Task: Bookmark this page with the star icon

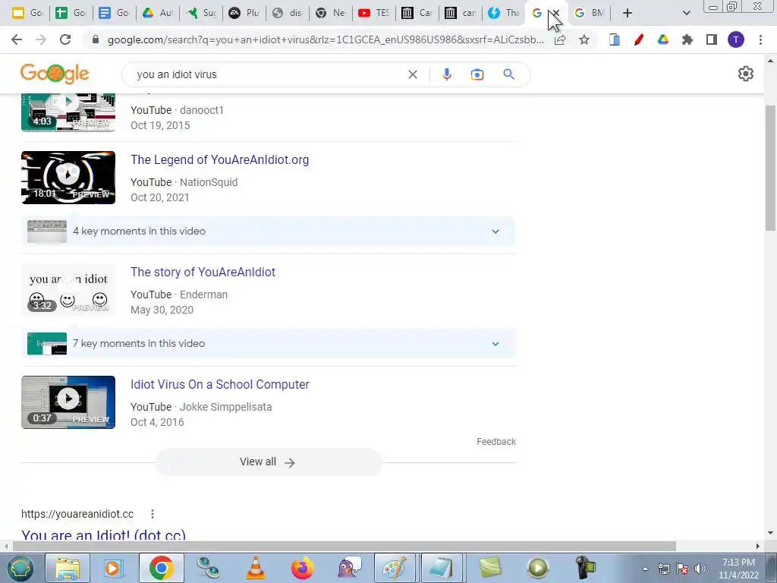Action: click(584, 39)
